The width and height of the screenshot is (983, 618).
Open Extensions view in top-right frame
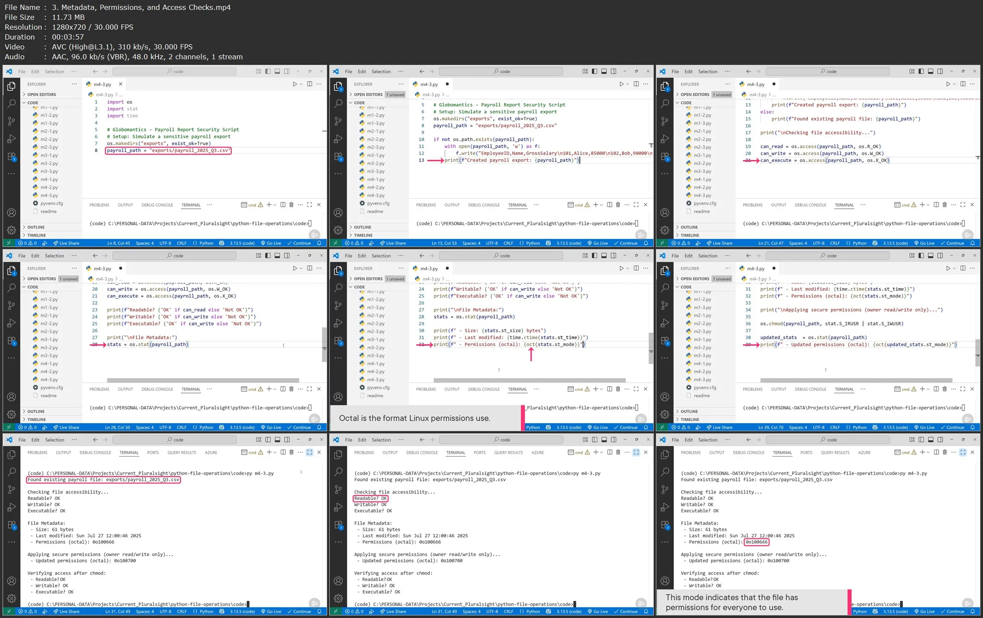click(665, 157)
